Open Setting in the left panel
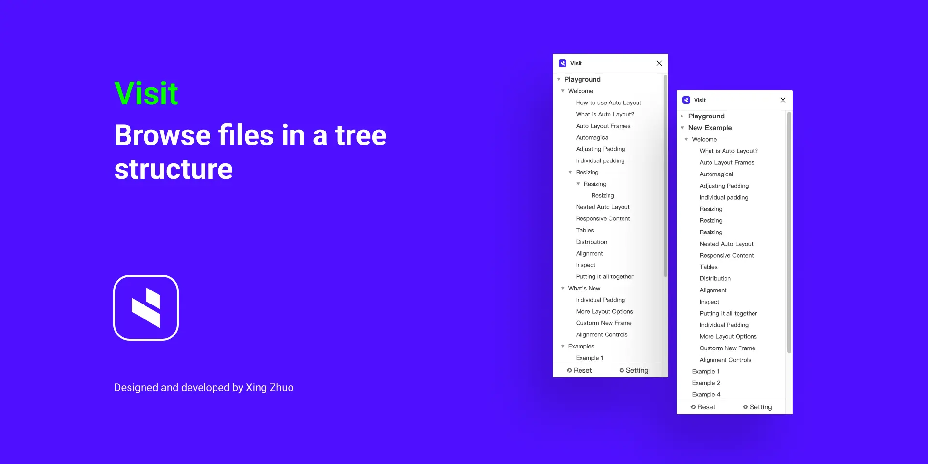The width and height of the screenshot is (928, 464). click(x=634, y=370)
